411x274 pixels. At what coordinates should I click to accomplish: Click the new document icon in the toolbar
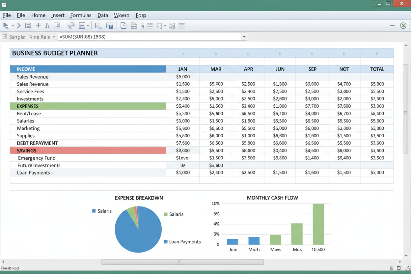click(x=123, y=25)
